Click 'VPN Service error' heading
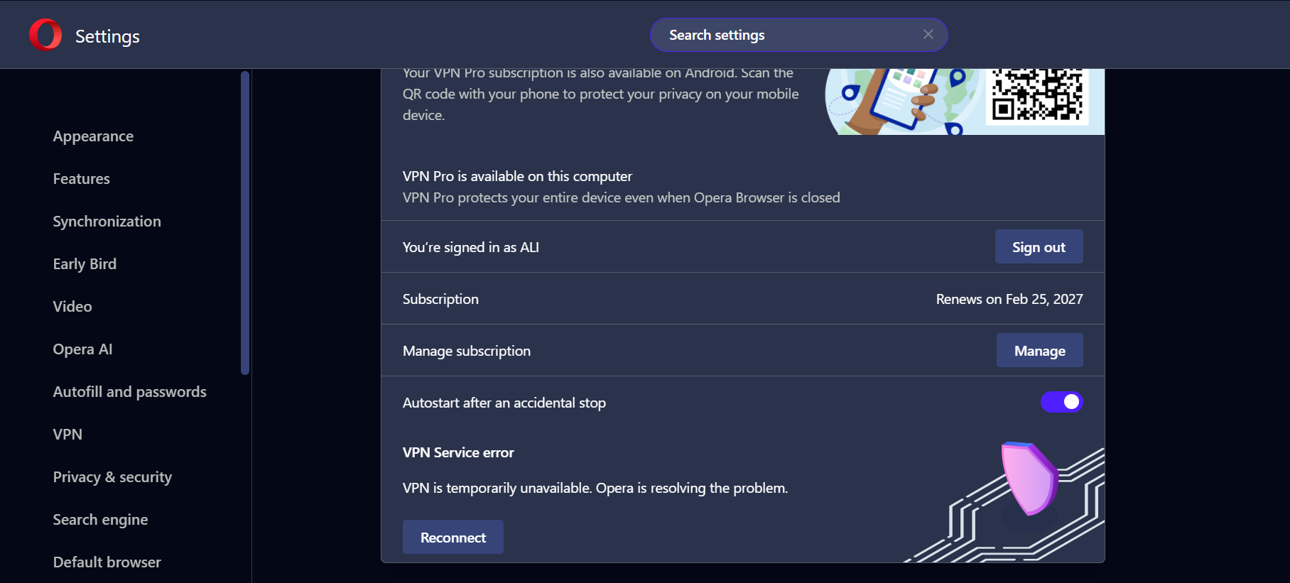Viewport: 1290px width, 583px height. (458, 452)
